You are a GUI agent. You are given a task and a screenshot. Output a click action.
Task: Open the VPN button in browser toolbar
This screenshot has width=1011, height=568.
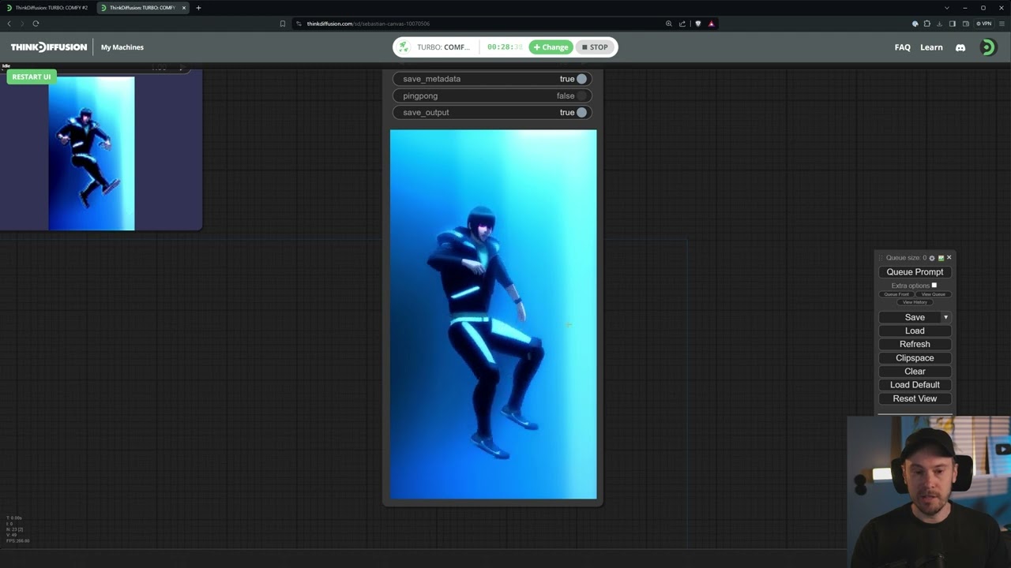pyautogui.click(x=984, y=24)
